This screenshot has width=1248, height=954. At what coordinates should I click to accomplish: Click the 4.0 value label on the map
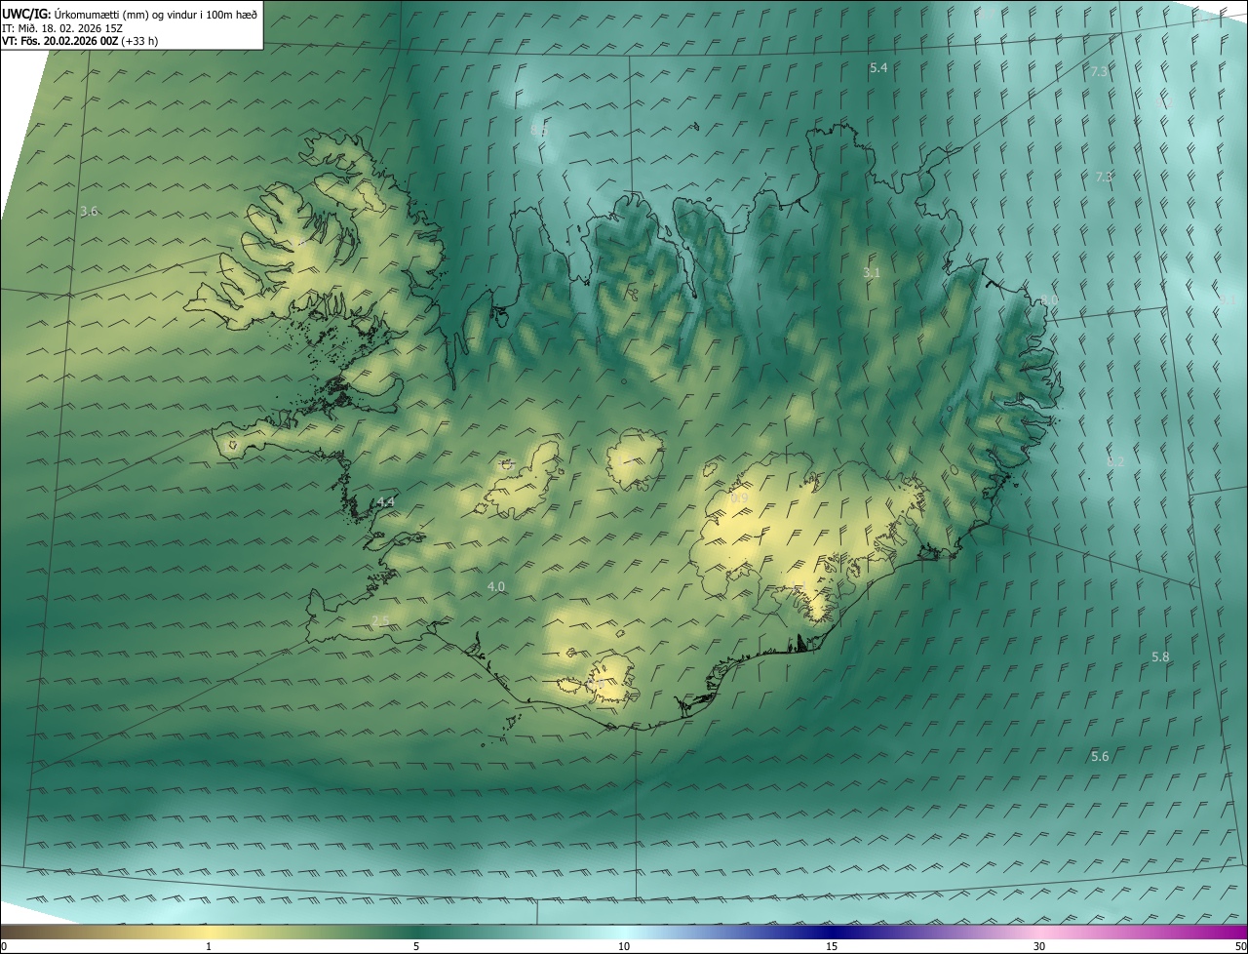click(x=495, y=586)
